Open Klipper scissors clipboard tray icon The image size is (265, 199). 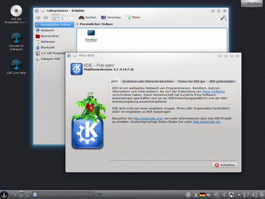pos(196,195)
